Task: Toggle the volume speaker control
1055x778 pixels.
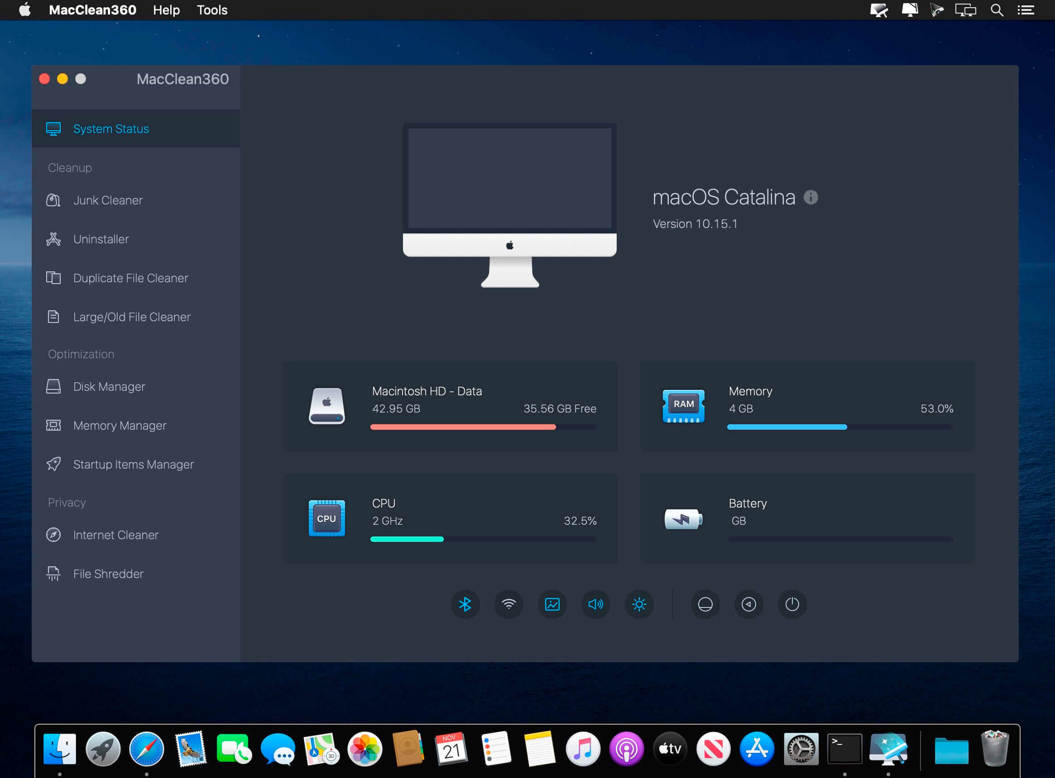Action: pyautogui.click(x=595, y=604)
